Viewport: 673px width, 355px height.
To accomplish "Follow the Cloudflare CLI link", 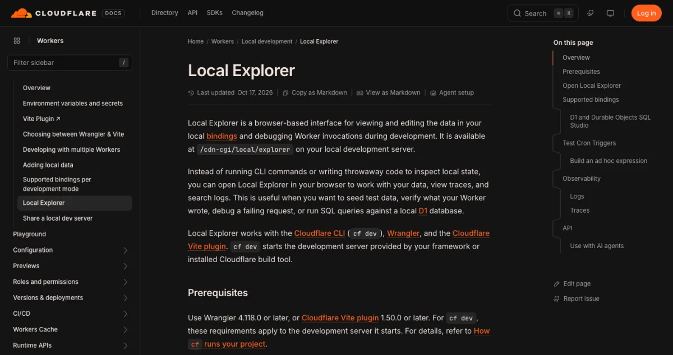I will click(320, 233).
